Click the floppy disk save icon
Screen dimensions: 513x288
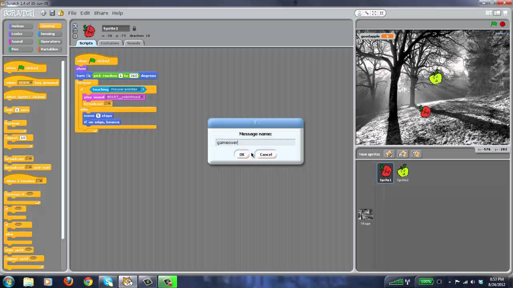[52, 13]
